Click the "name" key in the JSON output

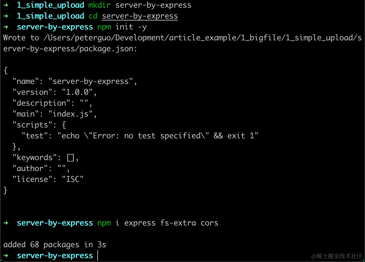tap(25, 81)
